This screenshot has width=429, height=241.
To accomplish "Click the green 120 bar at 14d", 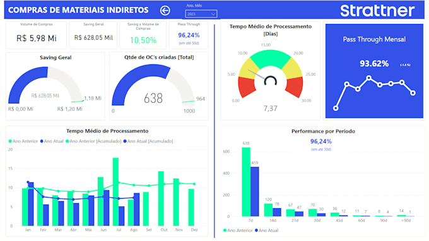I will 268,210.
